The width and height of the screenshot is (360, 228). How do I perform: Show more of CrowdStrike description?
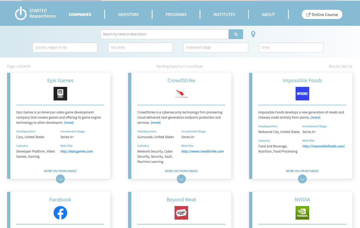[156, 123]
